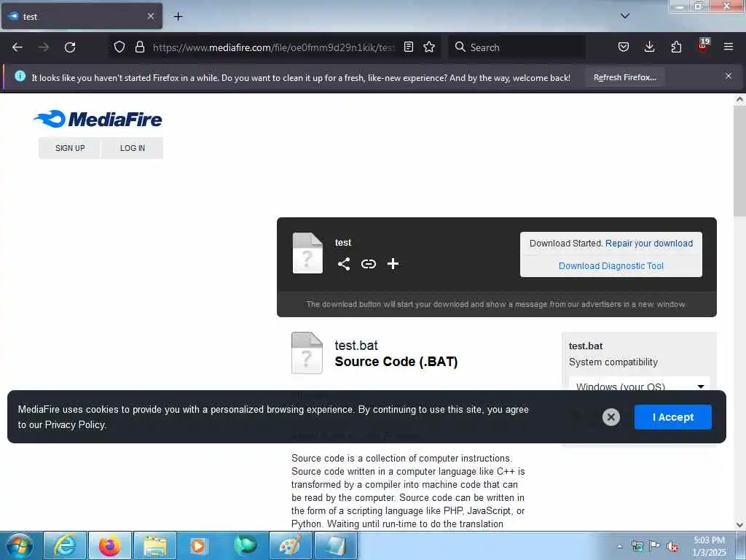This screenshot has height=560, width=746.
Task: Bookmark this page with the star icon
Action: [x=429, y=47]
